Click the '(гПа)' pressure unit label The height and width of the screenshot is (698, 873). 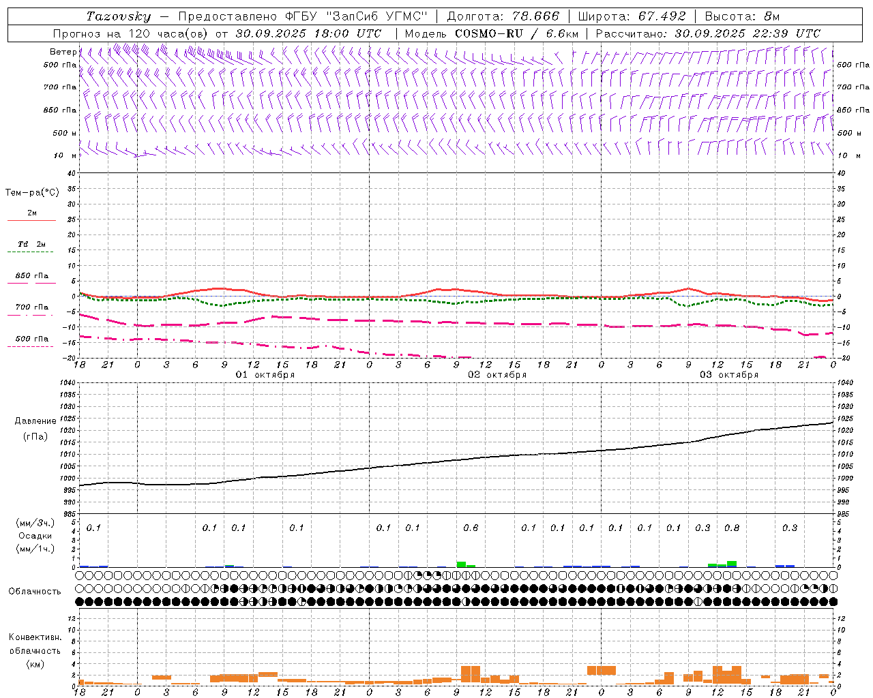click(x=35, y=436)
